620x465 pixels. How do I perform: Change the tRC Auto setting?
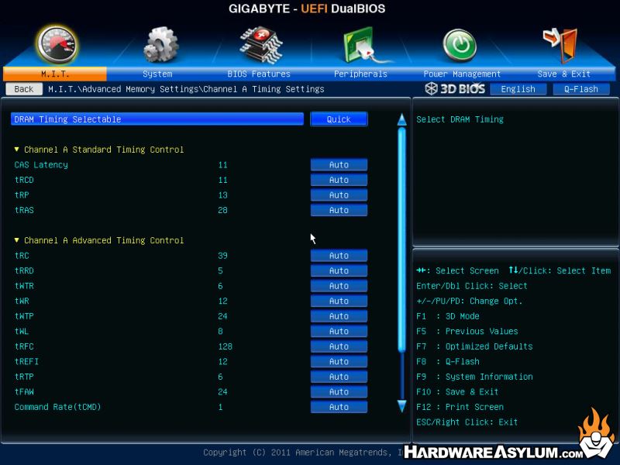pyautogui.click(x=339, y=256)
